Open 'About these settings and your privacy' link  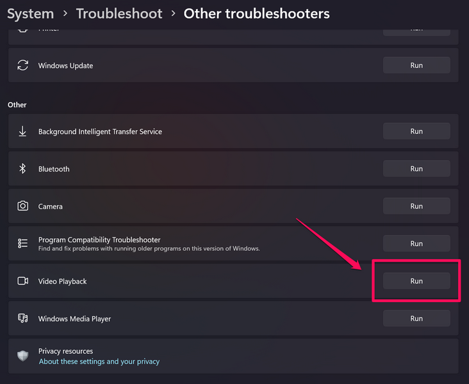click(99, 362)
